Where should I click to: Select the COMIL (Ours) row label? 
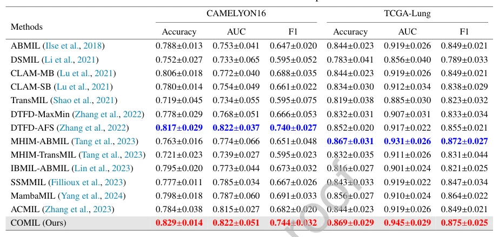pos(38,223)
